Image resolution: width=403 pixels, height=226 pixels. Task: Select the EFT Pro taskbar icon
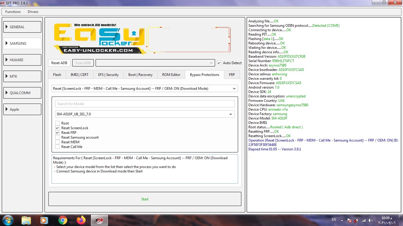pos(99,220)
